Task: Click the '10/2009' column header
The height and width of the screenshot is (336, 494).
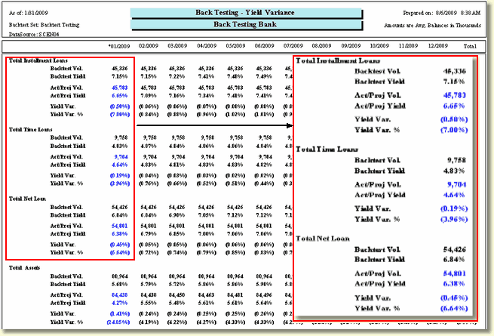Action: (379, 46)
